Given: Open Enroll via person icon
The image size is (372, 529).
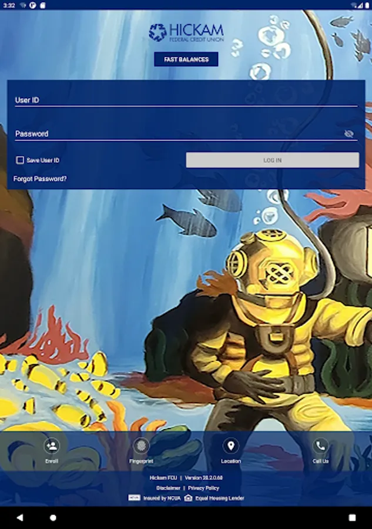Looking at the screenshot, I should [x=52, y=446].
